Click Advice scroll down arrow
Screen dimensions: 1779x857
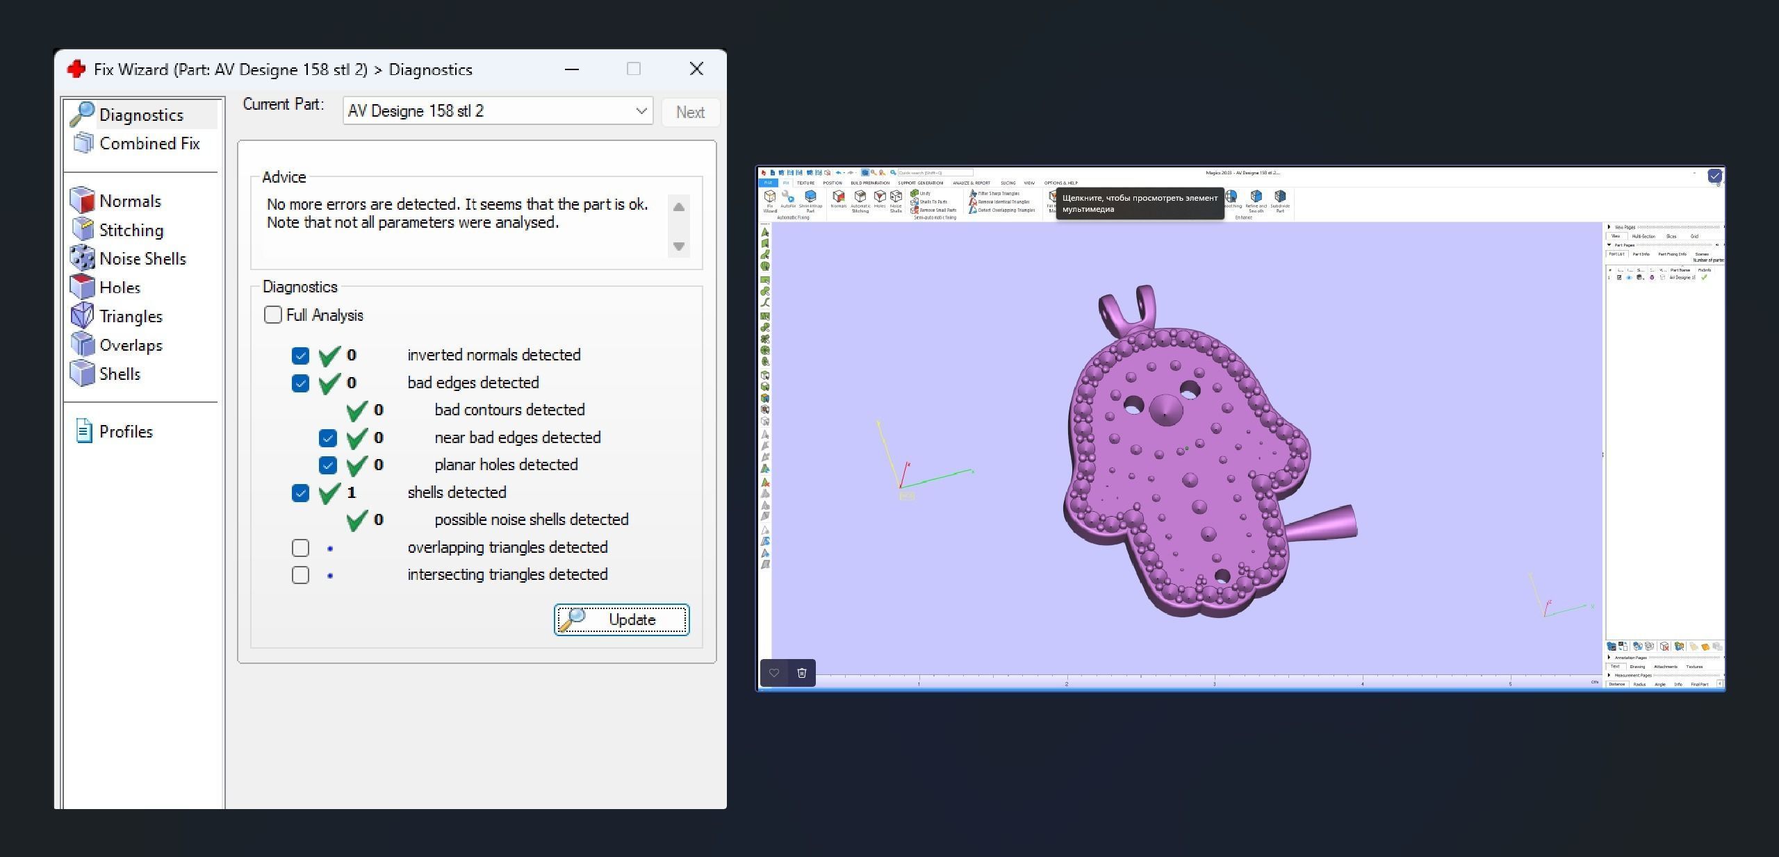[679, 246]
